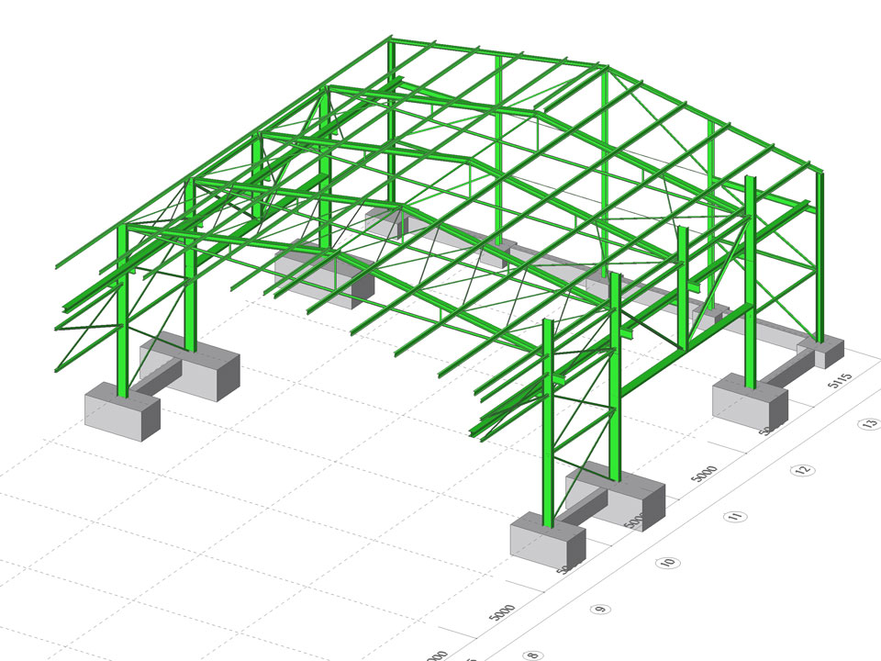Viewport: 881px width, 661px height.
Task: Select the front-left corner green steel column
Action: click(x=122, y=312)
